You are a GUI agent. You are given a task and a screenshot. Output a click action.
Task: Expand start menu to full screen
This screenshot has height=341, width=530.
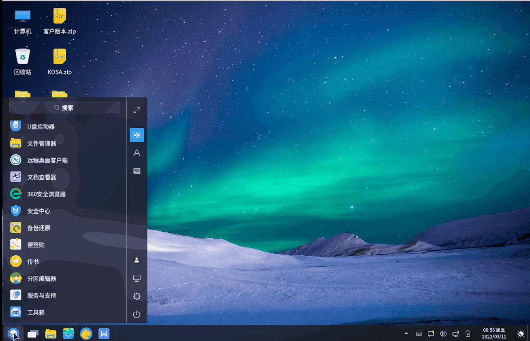137,110
